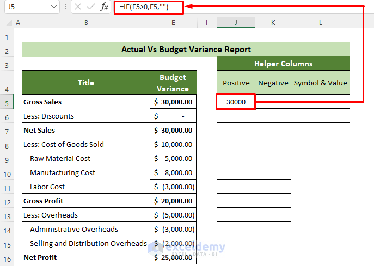Select column E header

click(x=173, y=23)
